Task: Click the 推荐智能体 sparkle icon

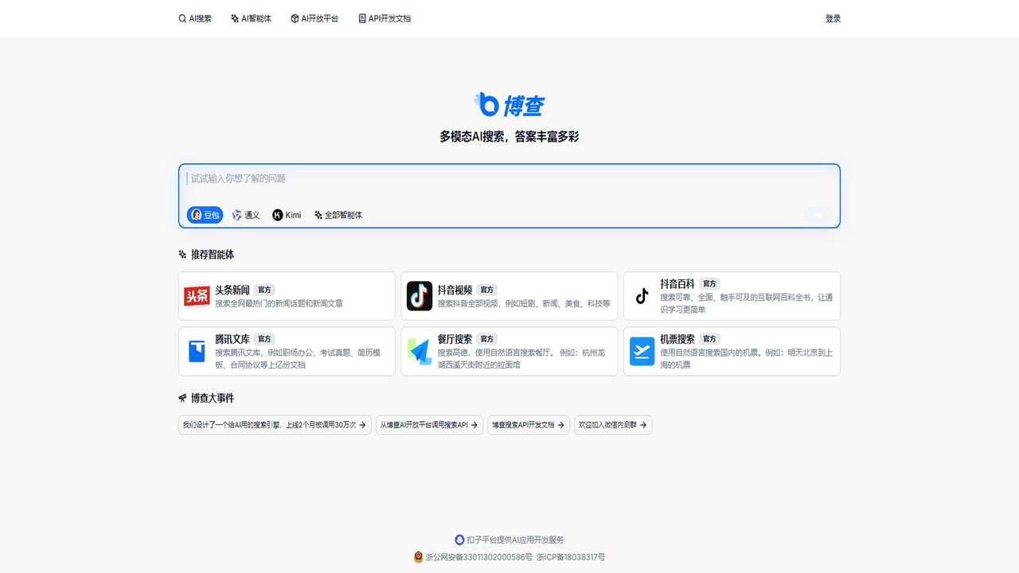Action: (182, 255)
